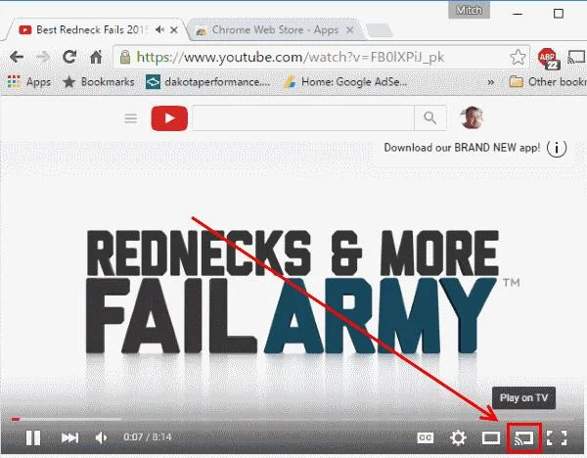The height and width of the screenshot is (458, 587).
Task: Reload the page
Action: click(x=69, y=57)
